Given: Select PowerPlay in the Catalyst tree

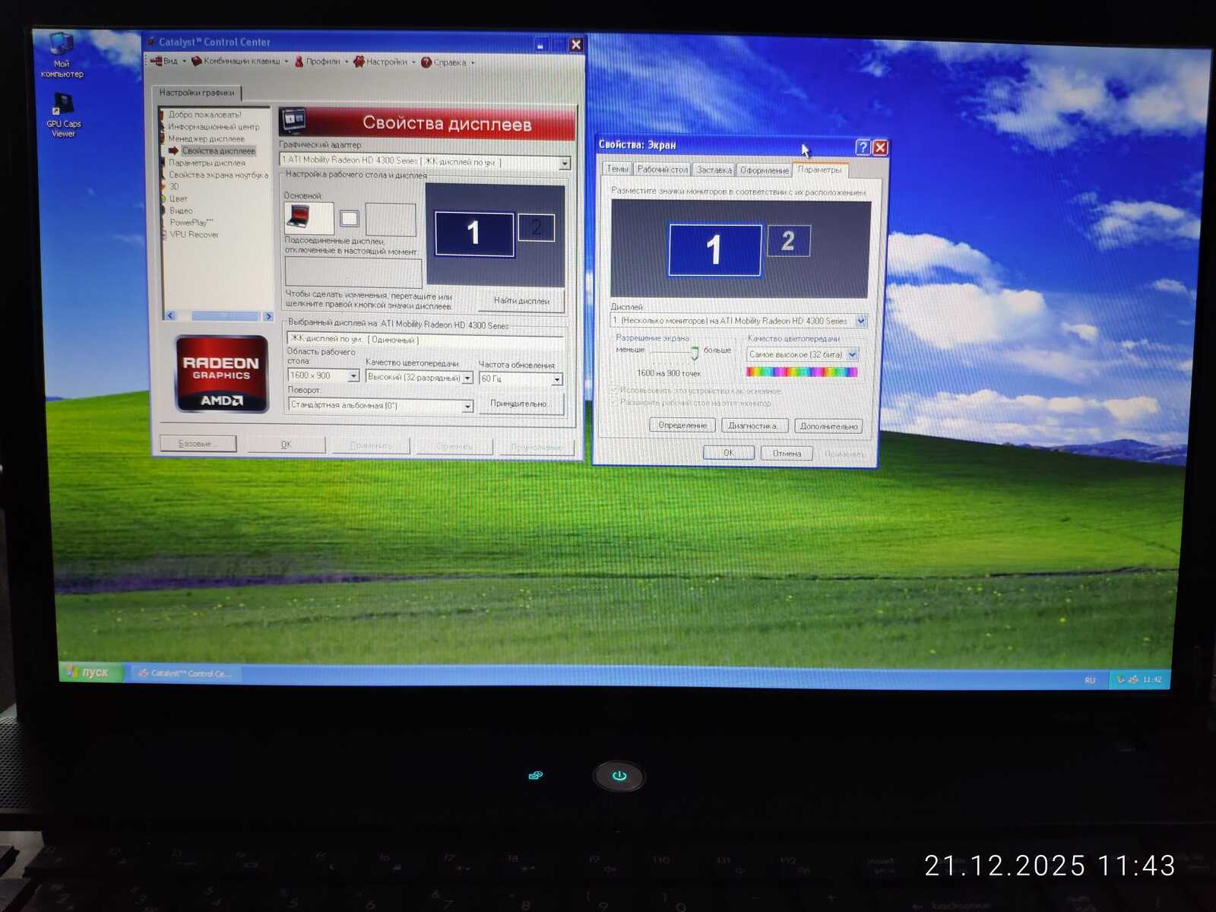Looking at the screenshot, I should tap(191, 223).
